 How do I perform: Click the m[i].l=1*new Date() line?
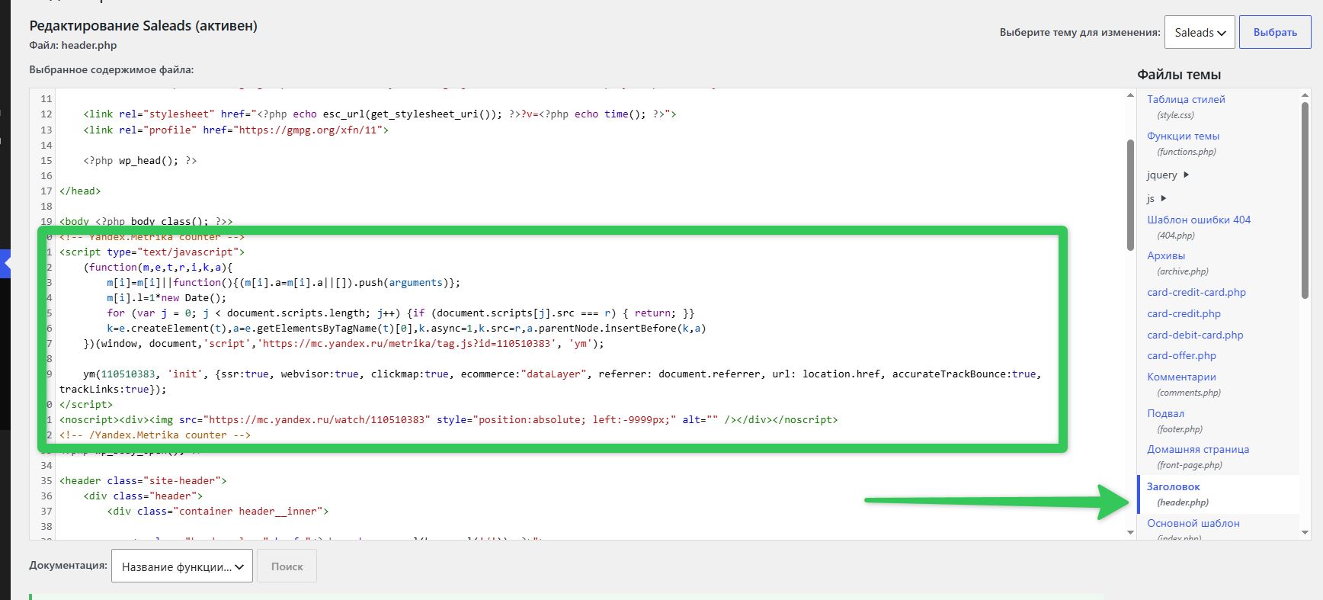pos(167,297)
